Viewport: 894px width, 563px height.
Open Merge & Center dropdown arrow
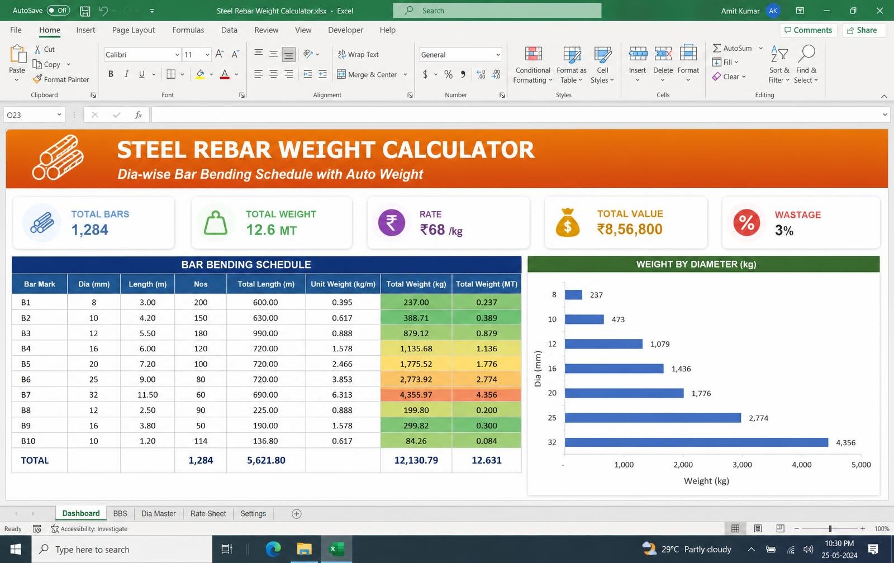click(405, 74)
